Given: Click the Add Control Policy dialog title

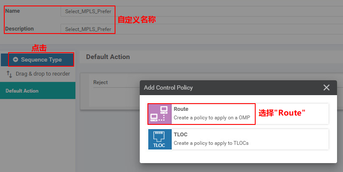Looking at the screenshot, I should [x=168, y=88].
